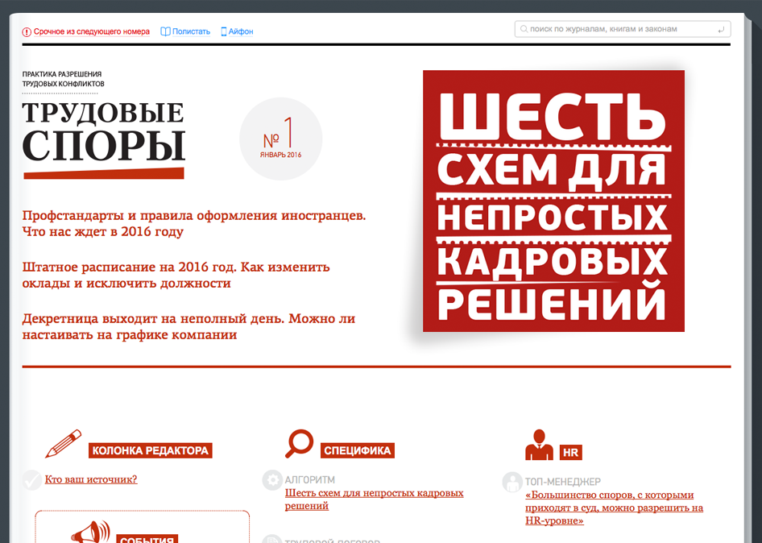Viewport: 762px width, 543px height.
Task: Click the red 'Шесть схем' cover banner
Action: (x=553, y=201)
